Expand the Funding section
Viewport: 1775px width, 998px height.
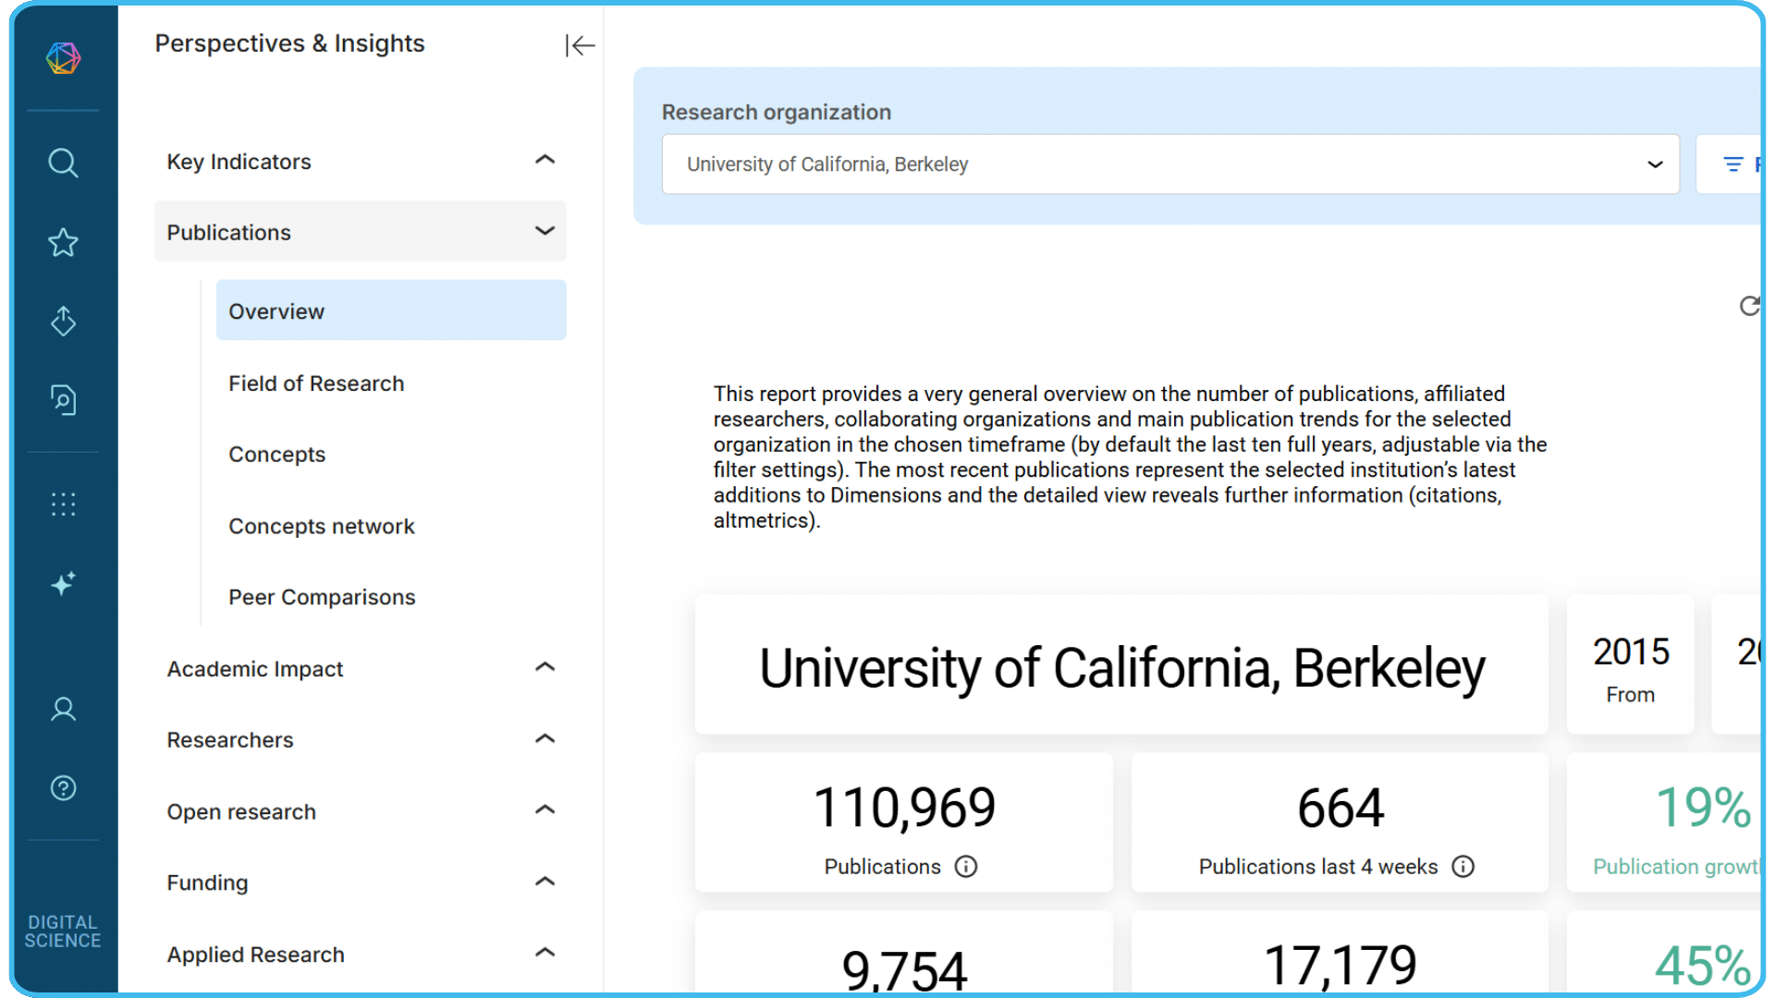pos(361,882)
